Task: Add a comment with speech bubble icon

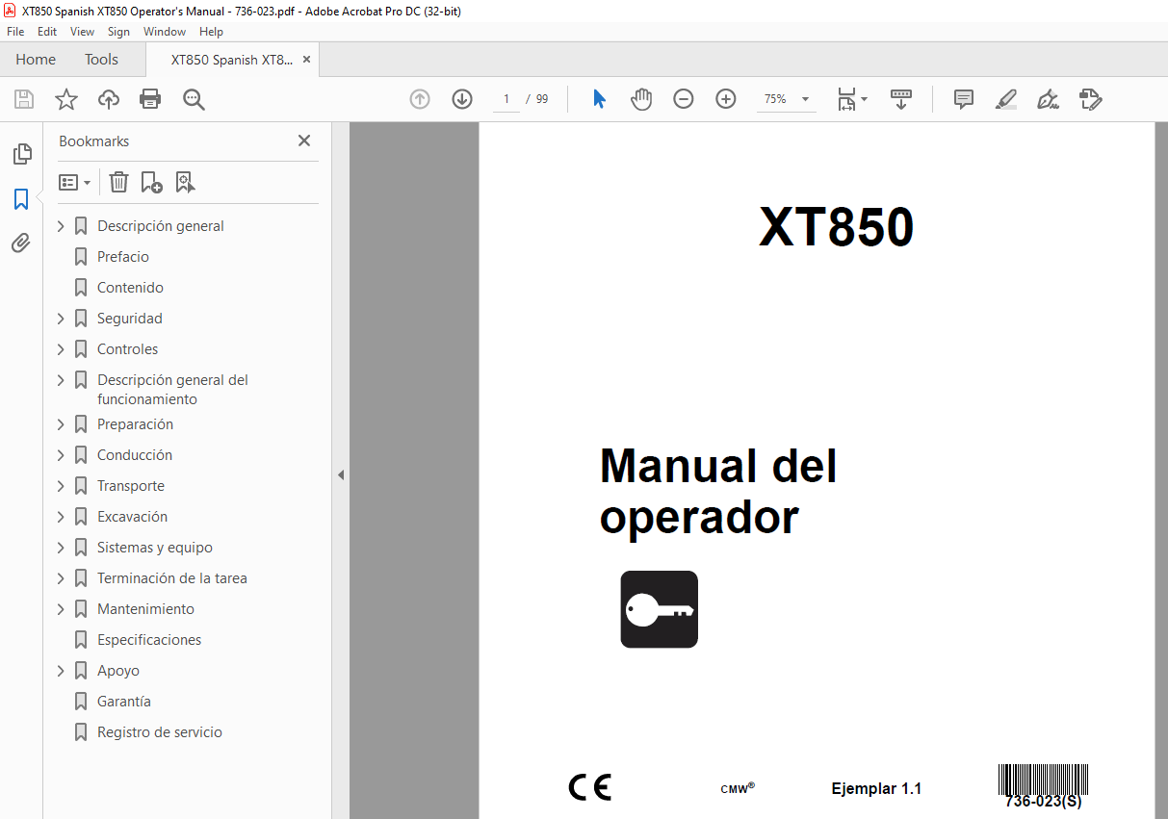Action: pyautogui.click(x=964, y=99)
